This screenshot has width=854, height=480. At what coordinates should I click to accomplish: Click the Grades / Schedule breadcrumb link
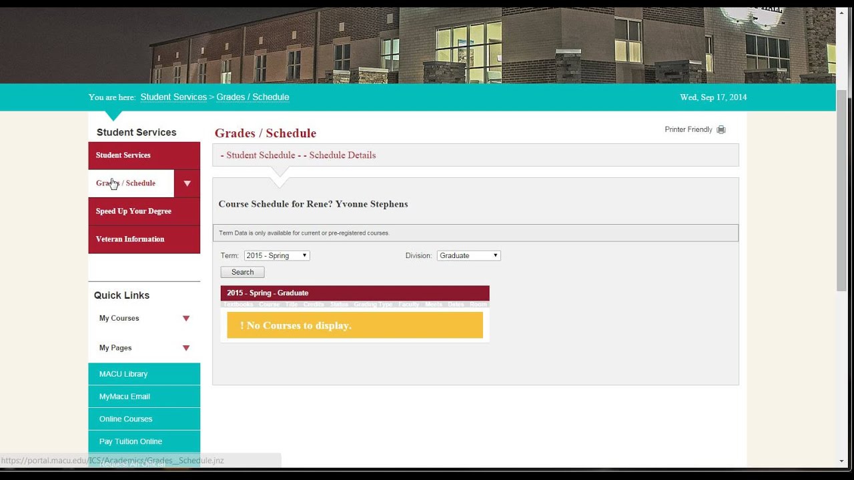(252, 97)
